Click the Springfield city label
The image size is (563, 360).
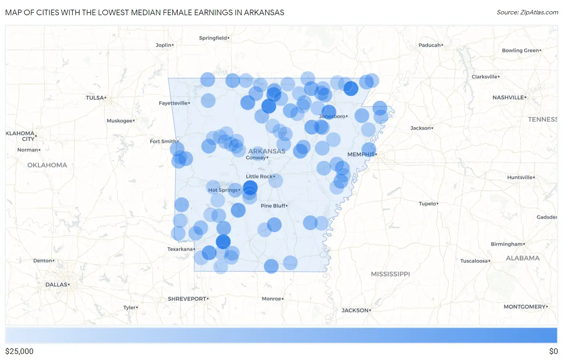pyautogui.click(x=213, y=38)
